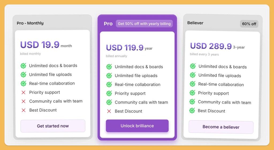Viewport: 274px width, 150px height.
Task: Click green check for Unlimited file uploads, Believer
Action: (x=193, y=75)
